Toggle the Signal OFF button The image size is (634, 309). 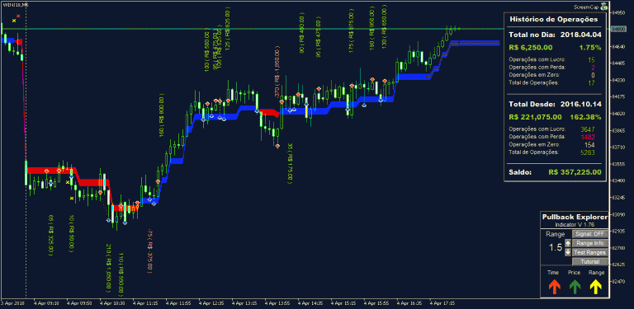point(590,234)
